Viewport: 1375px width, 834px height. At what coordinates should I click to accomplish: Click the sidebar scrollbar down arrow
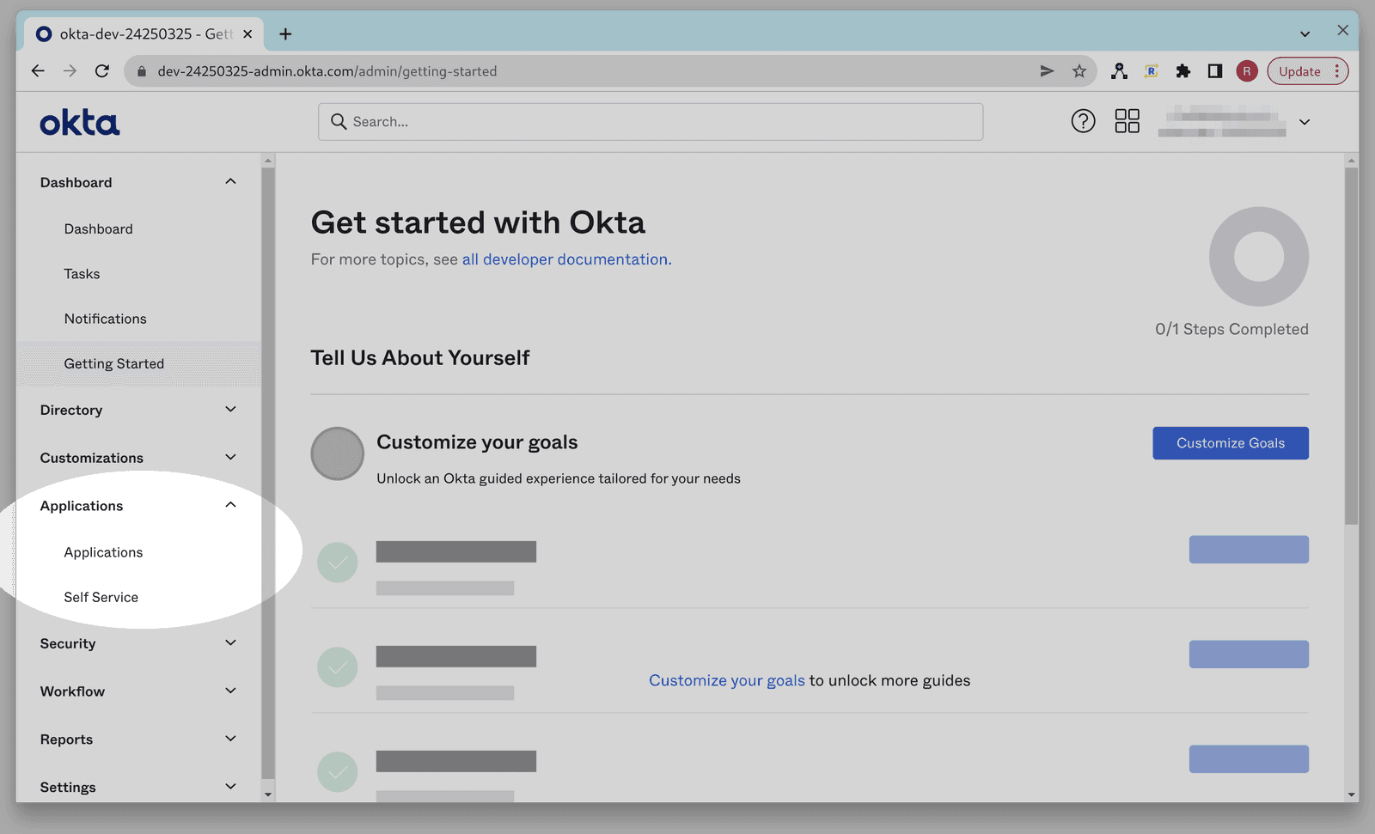pos(267,794)
